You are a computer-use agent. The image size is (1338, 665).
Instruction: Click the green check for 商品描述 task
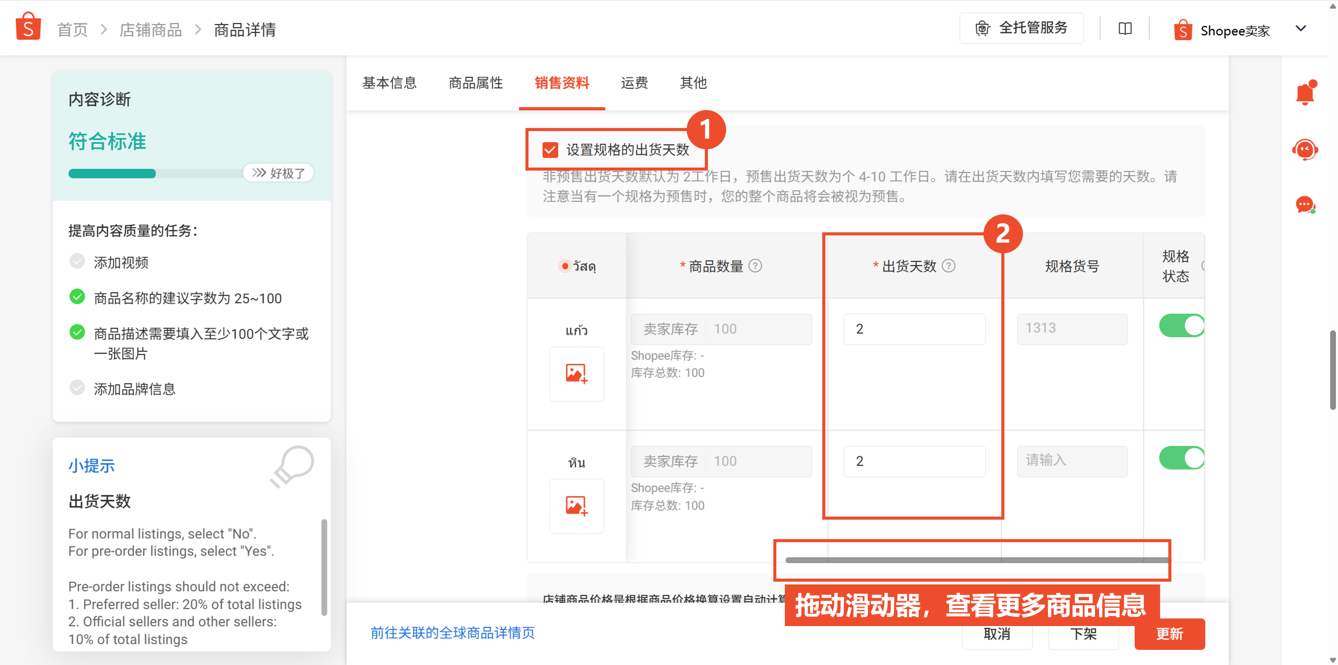pyautogui.click(x=78, y=332)
